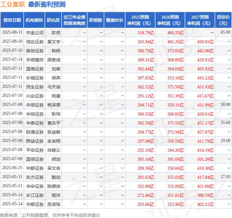Select analyst name 苏凌瑶
This screenshot has height=218, width=232.
(x=54, y=204)
